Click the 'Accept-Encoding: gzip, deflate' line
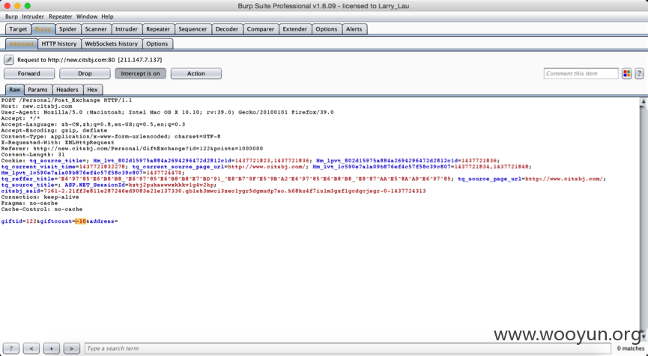This screenshot has height=356, width=648. click(54, 130)
